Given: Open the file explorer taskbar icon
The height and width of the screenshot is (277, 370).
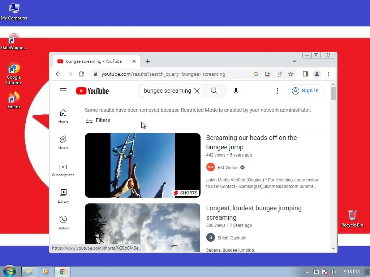Looking at the screenshot, I should 29,272.
